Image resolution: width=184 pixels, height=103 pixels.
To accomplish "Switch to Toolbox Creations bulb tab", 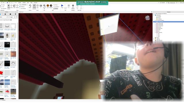I will point(15,14).
